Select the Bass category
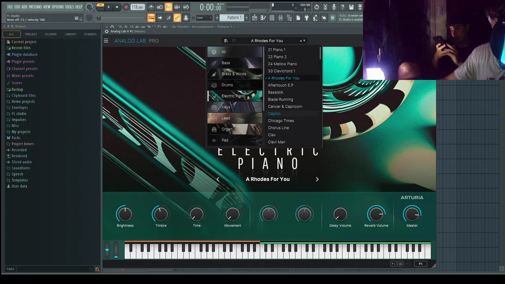Screen dimensions: 505x284 coord(235,63)
